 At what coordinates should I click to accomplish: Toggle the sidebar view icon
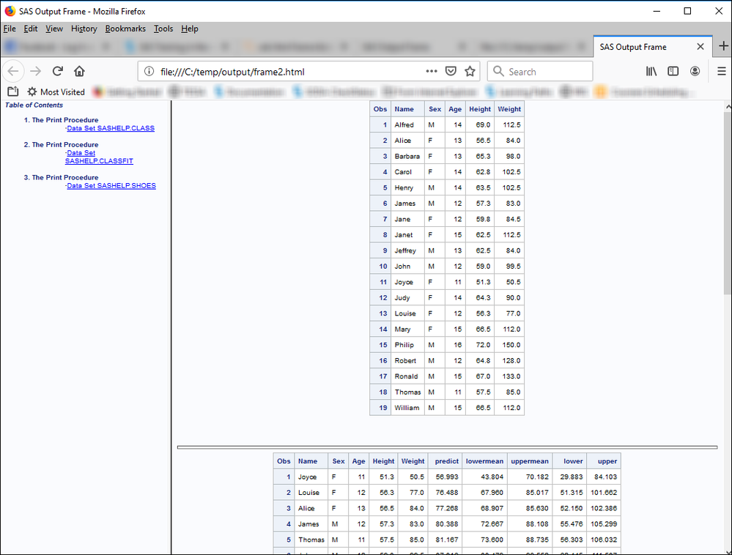click(673, 71)
